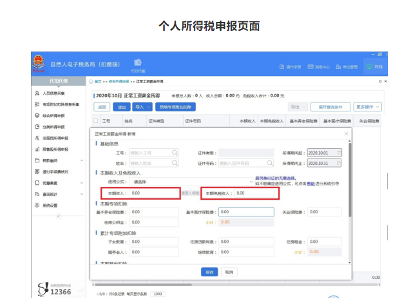The image size is (402, 306).
Task: Click search icon in 姓名 field
Action: pos(175,164)
